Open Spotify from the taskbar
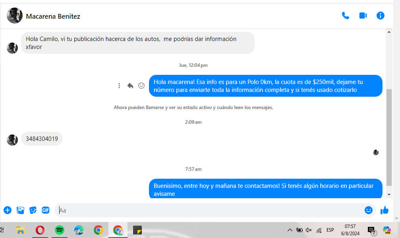 coord(59,230)
